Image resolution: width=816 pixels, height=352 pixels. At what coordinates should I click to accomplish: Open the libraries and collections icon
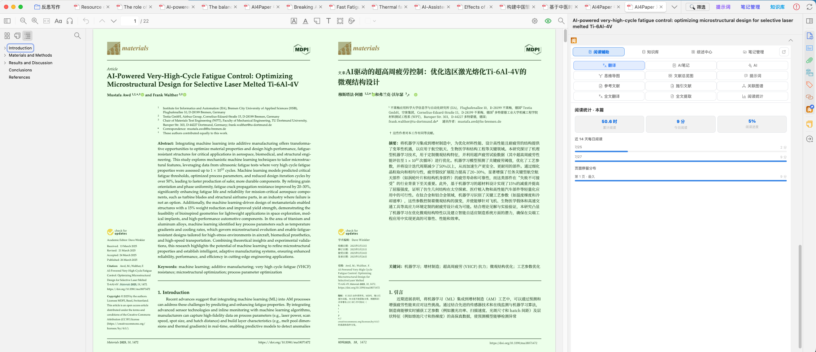(810, 72)
